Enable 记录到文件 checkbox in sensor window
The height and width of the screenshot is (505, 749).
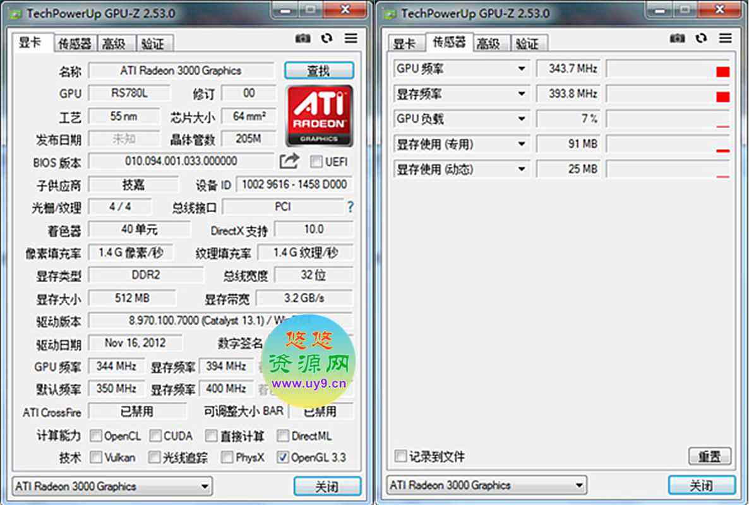401,456
